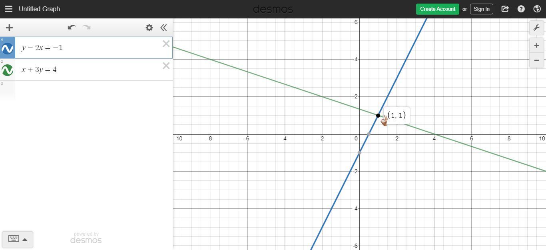Click the Sign In button
Viewport: 546px width, 250px height.
[482, 9]
